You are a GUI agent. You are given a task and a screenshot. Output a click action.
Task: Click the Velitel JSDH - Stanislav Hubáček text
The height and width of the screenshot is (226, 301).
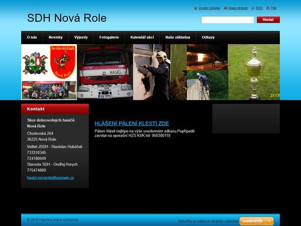pos(55,147)
